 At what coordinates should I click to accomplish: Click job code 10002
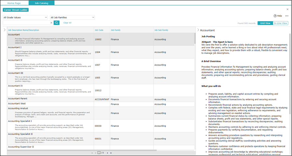pyautogui.click(x=98, y=40)
